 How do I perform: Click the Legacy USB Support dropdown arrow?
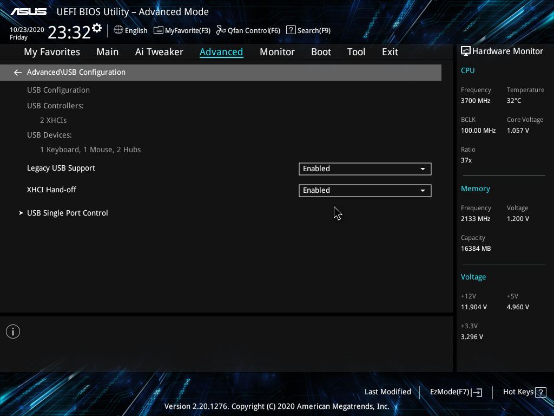tap(423, 169)
